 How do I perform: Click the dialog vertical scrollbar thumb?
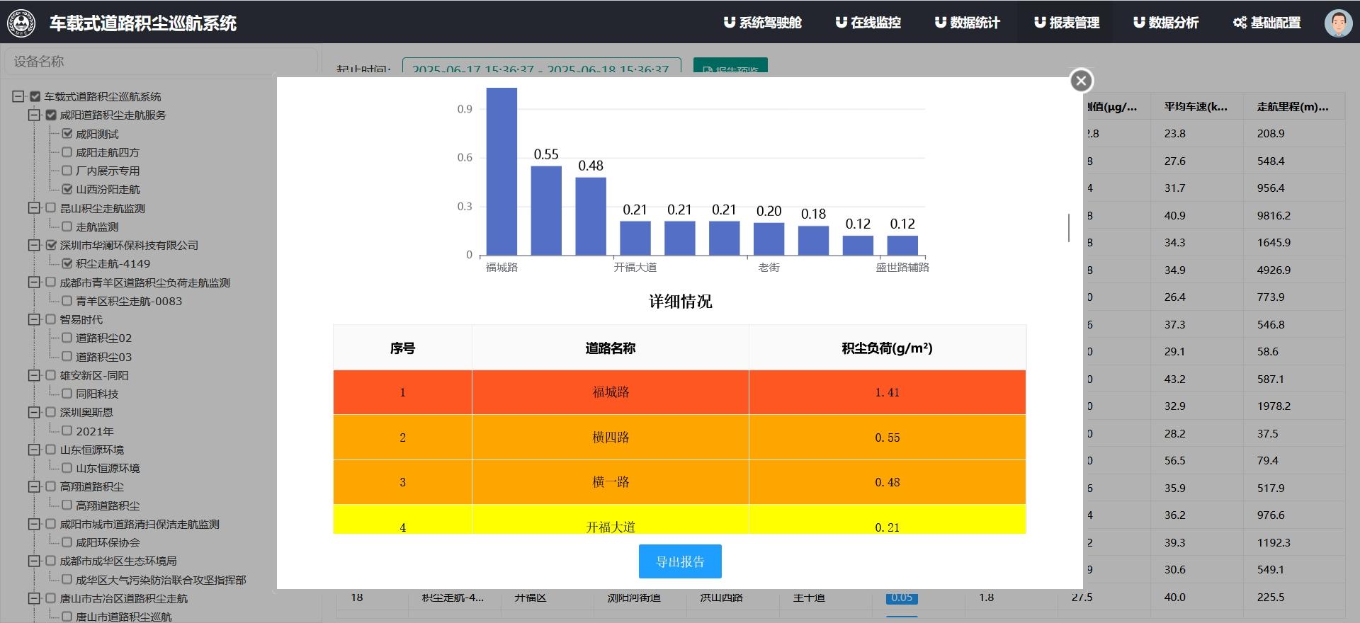pyautogui.click(x=1068, y=227)
